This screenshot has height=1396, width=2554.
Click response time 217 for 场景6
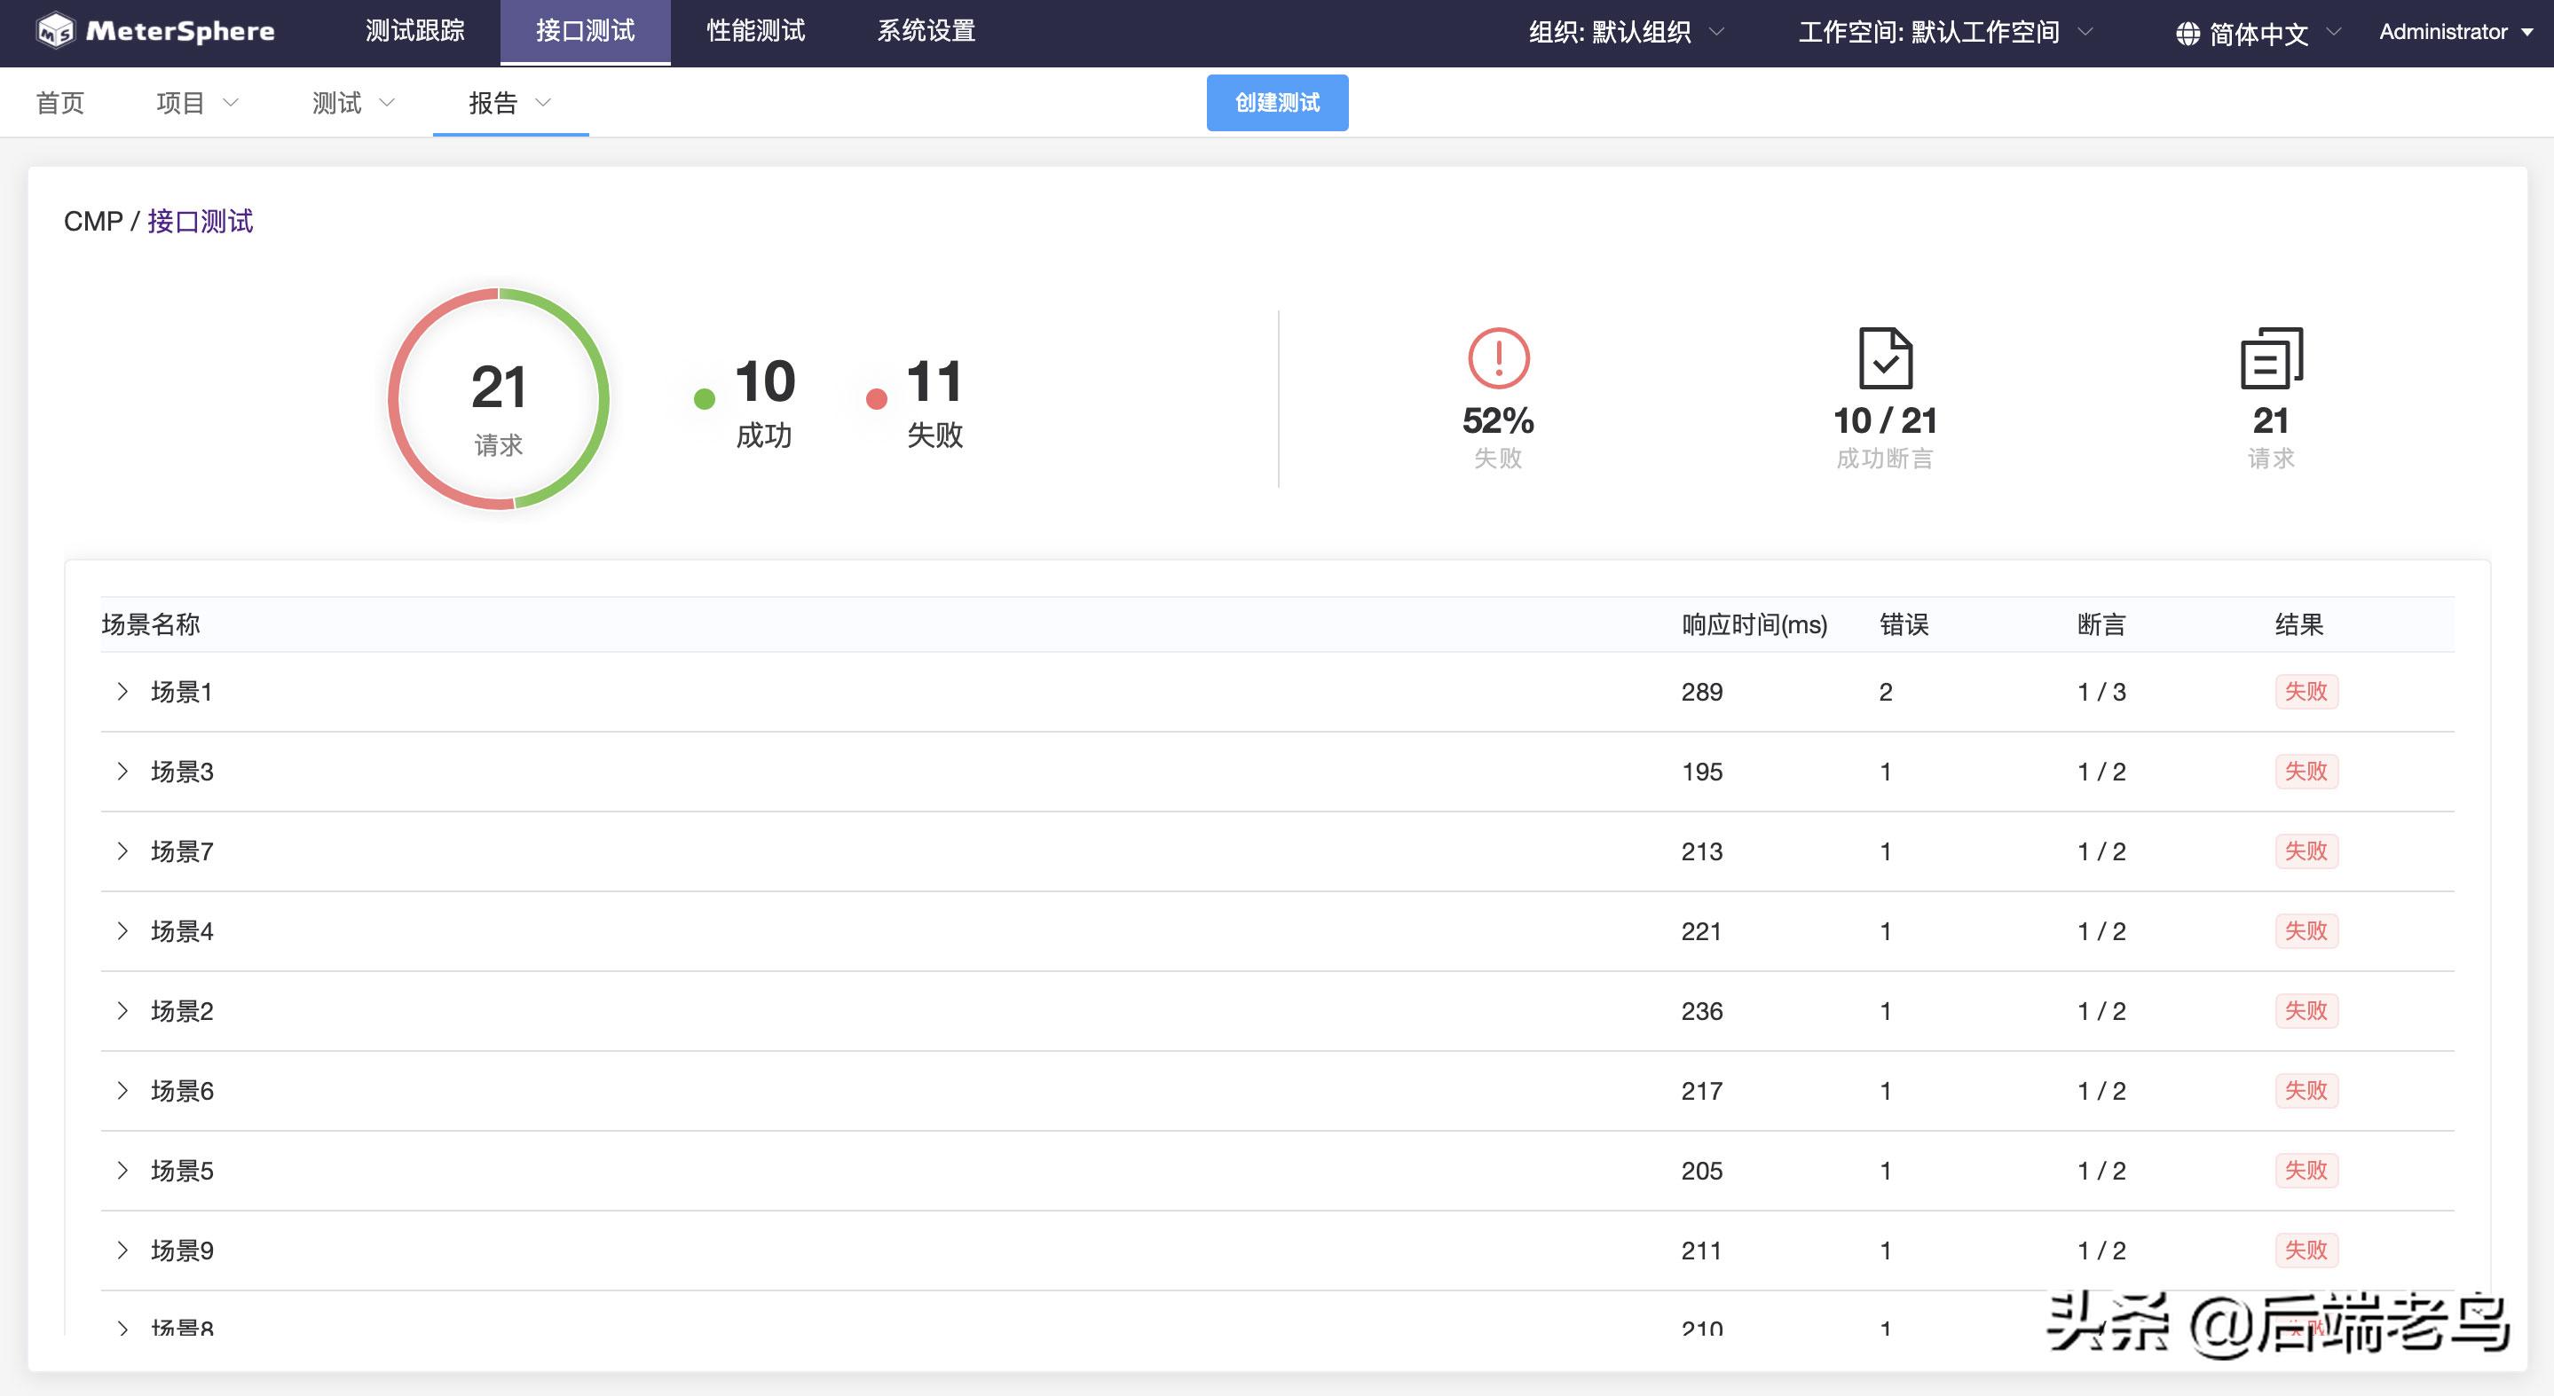pos(1701,1091)
